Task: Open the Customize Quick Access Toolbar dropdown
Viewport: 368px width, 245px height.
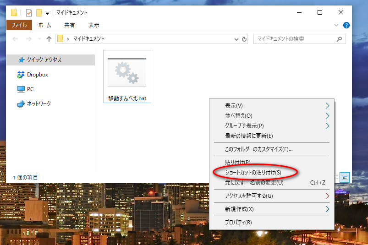Action: [48, 13]
